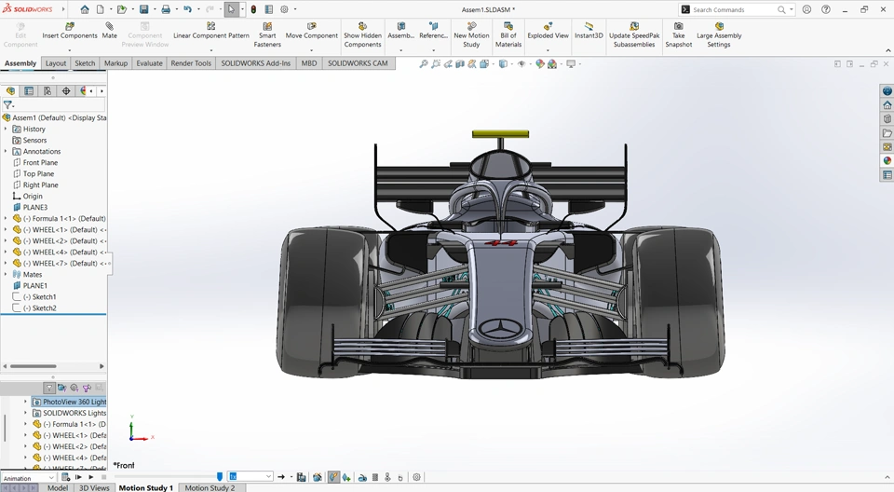The height and width of the screenshot is (492, 894).
Task: Create a New Motion Study
Action: [x=471, y=34]
